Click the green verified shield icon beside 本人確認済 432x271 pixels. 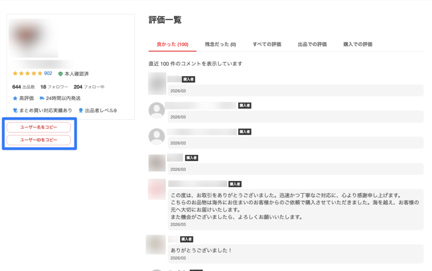60,73
